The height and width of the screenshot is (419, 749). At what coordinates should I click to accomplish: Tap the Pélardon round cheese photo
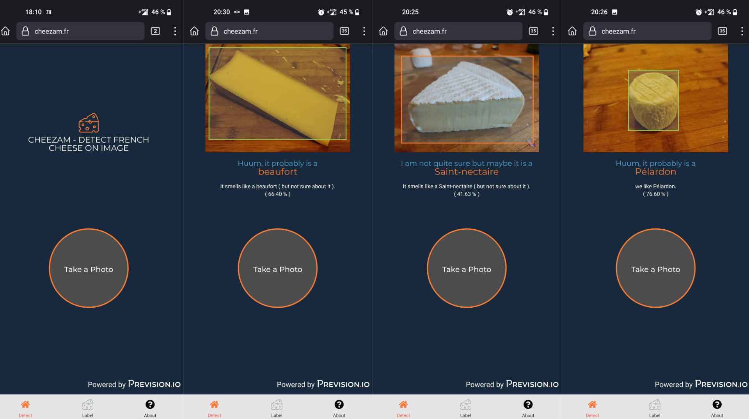[x=656, y=98]
